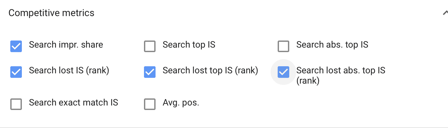This screenshot has width=448, height=128.
Task: Click the Search abs. top IS label
Action: coord(332,45)
